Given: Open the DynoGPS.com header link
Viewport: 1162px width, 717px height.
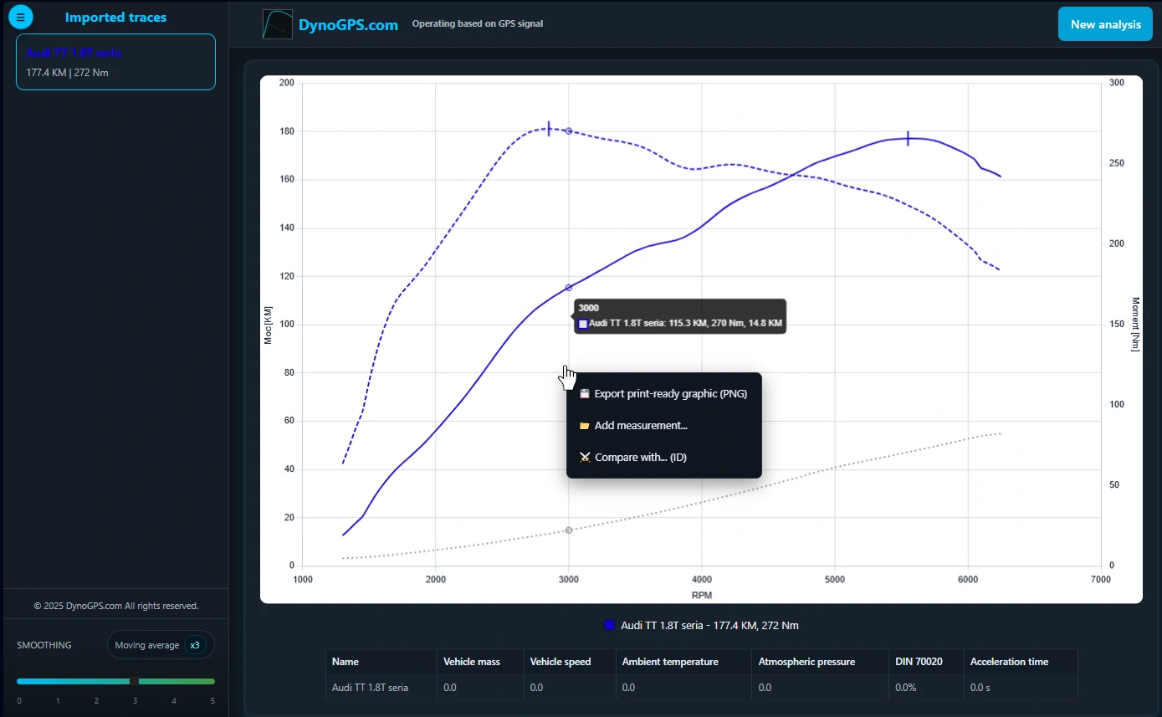Looking at the screenshot, I should [x=348, y=25].
